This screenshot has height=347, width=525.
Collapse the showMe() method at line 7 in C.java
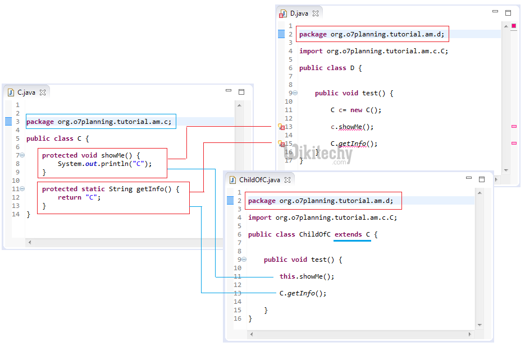pyautogui.click(x=22, y=155)
